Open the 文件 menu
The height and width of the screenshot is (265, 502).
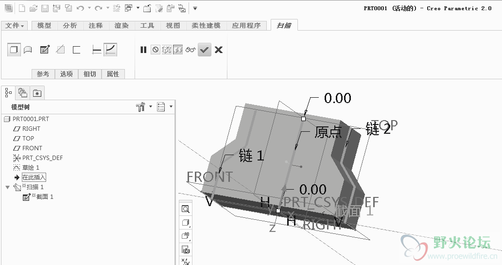pos(15,26)
